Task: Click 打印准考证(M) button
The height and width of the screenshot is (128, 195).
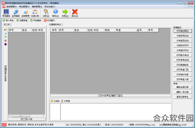Action: 183,60
